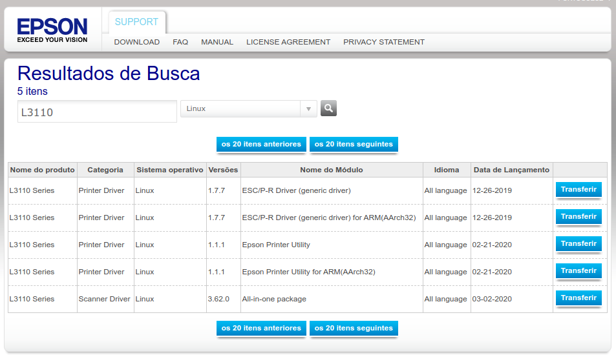Open the SUPPORT tab
The width and height of the screenshot is (616, 355).
(x=136, y=22)
